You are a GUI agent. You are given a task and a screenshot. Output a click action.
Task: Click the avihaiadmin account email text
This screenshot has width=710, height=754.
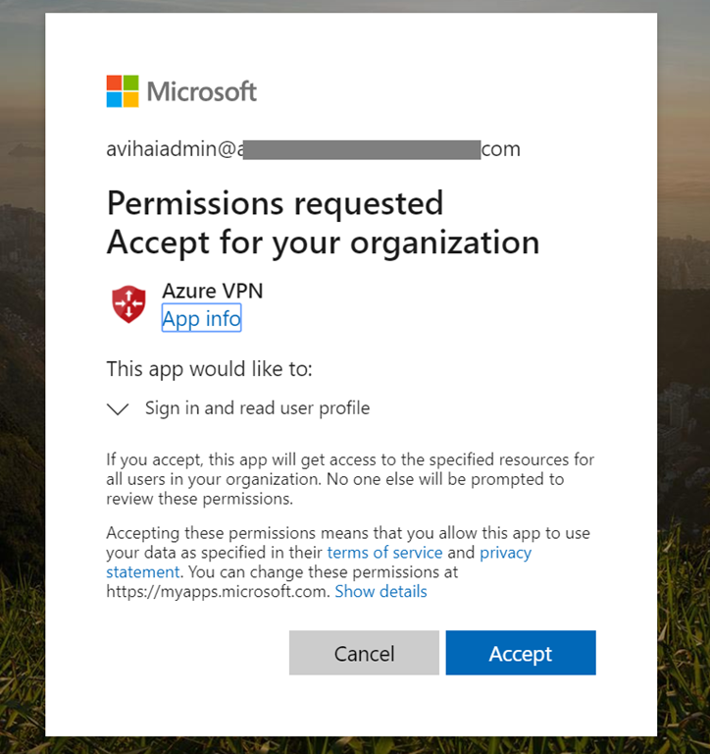pyautogui.click(x=313, y=149)
